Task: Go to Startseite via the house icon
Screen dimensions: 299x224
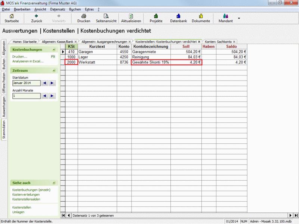Action: (x=12, y=16)
